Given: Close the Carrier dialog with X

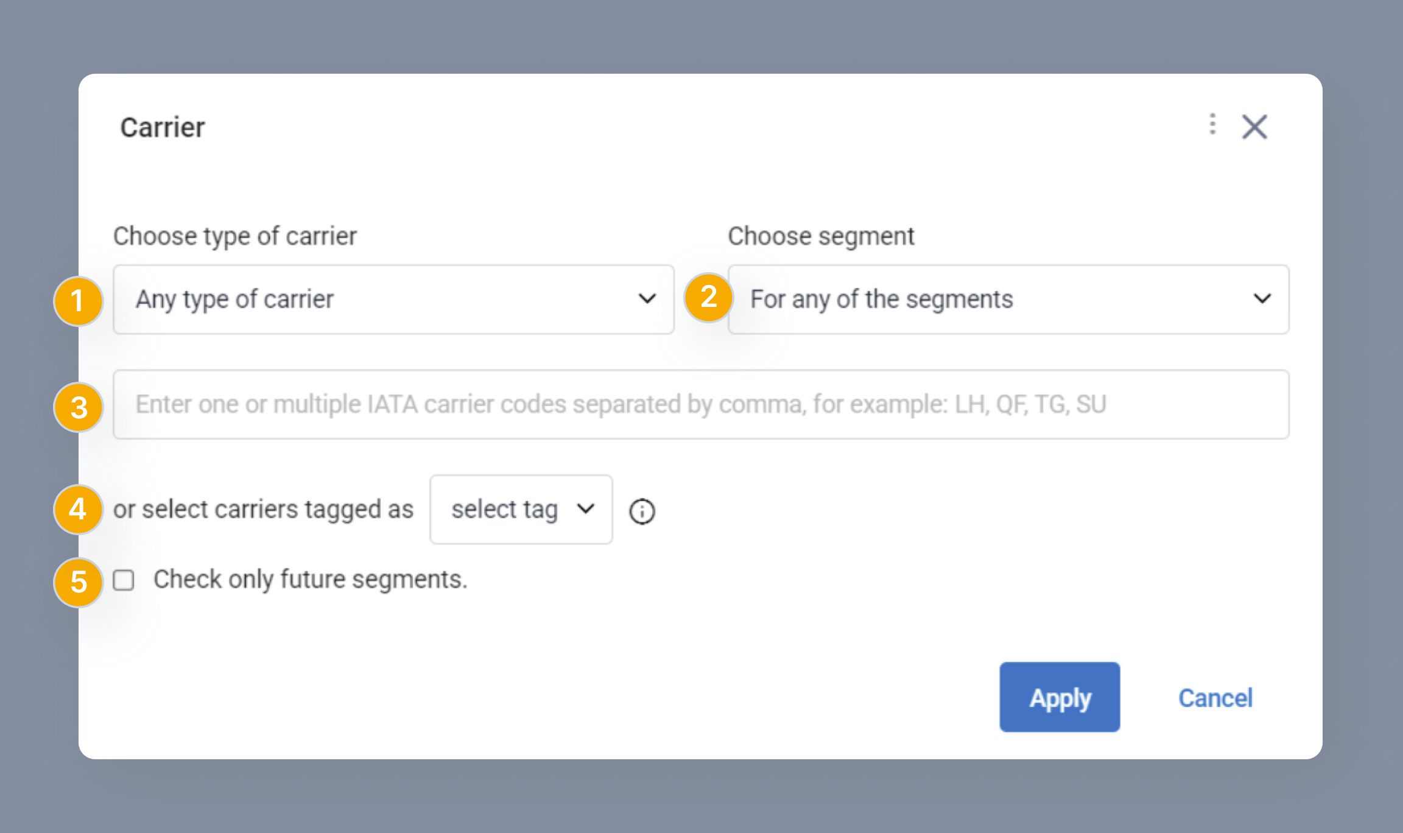Looking at the screenshot, I should [x=1254, y=127].
